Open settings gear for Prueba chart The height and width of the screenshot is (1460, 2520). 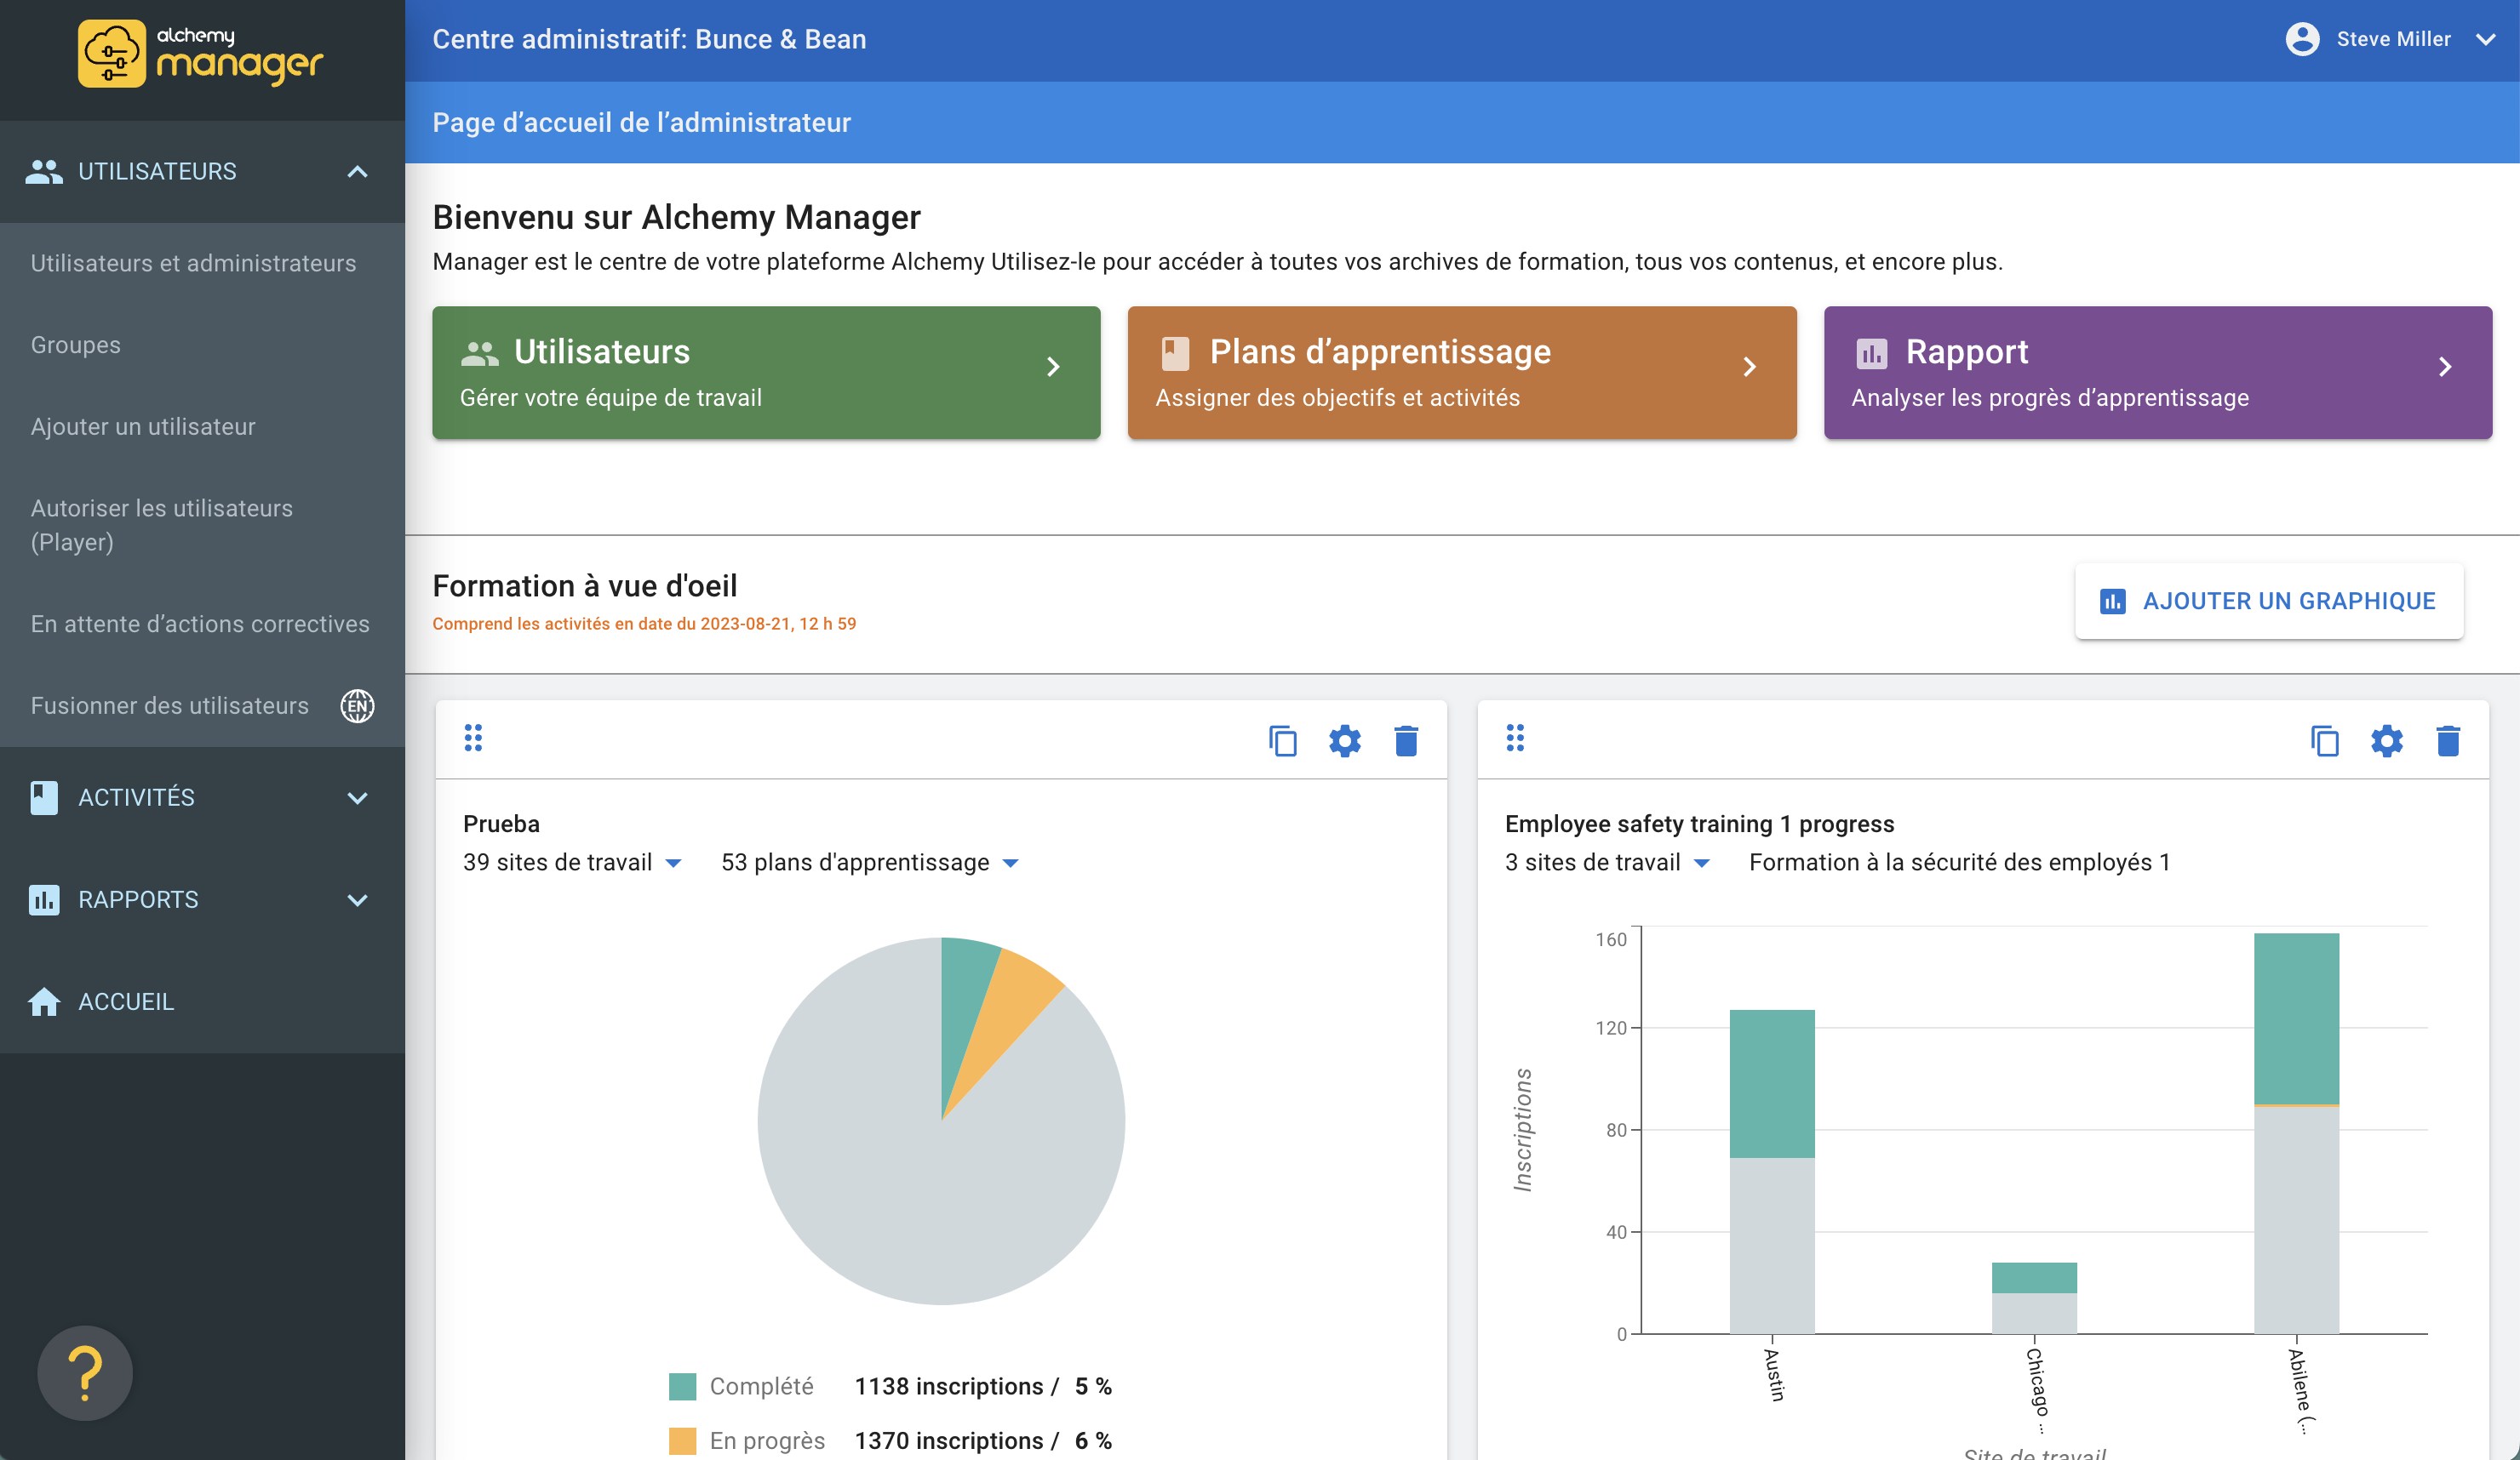point(1345,740)
